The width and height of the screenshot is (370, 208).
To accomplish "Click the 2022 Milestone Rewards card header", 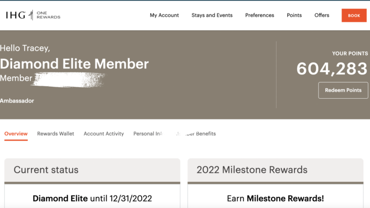I will click(x=276, y=170).
